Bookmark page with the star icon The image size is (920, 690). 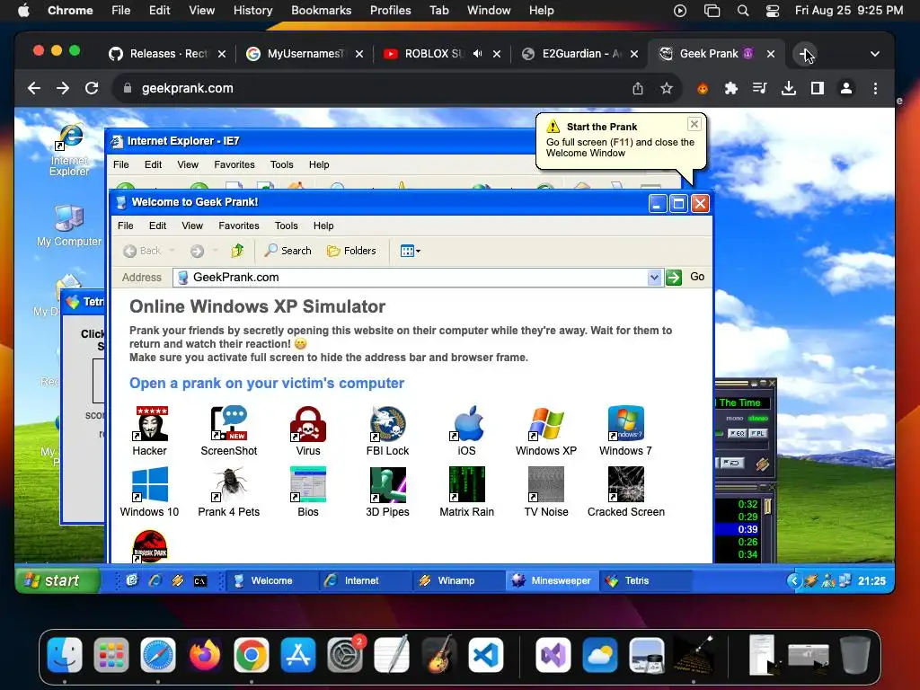(667, 89)
